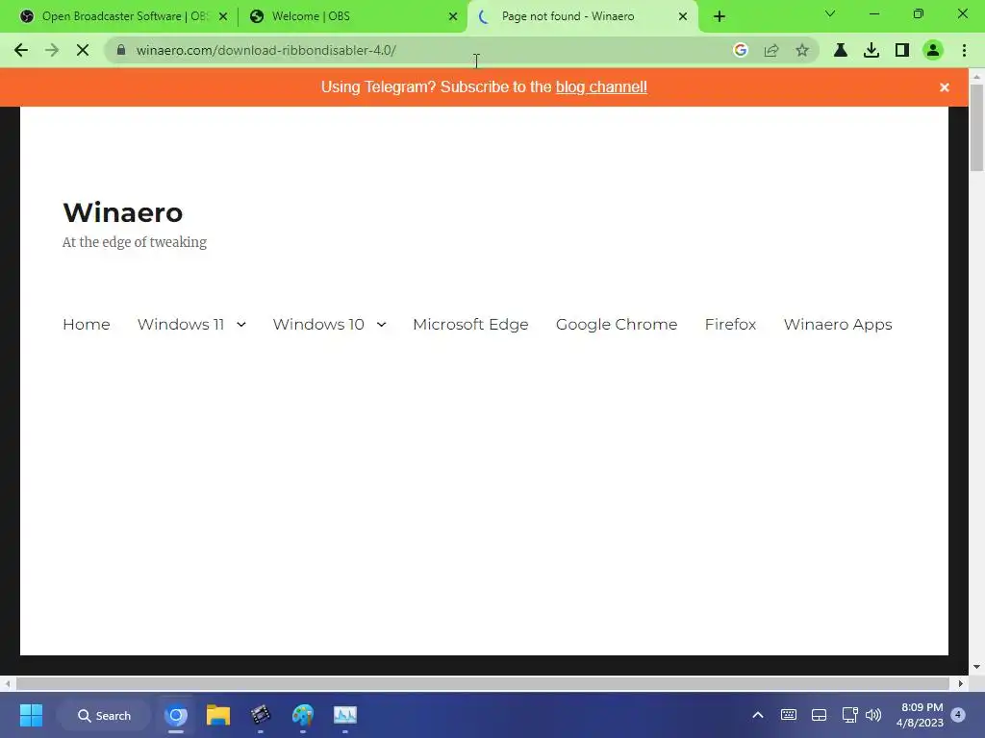Toggle Chrome side panel
This screenshot has height=738, width=985.
pos(902,50)
